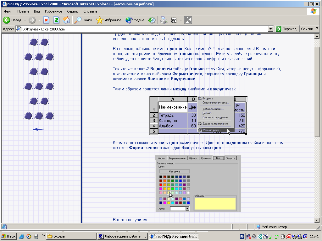Image resolution: width=322 pixels, height=241 pixels.
Task: Click the IE page icon in status bar
Action: (4, 227)
